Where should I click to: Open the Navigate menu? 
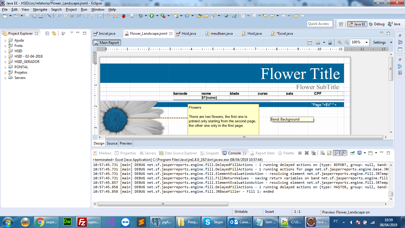click(40, 9)
